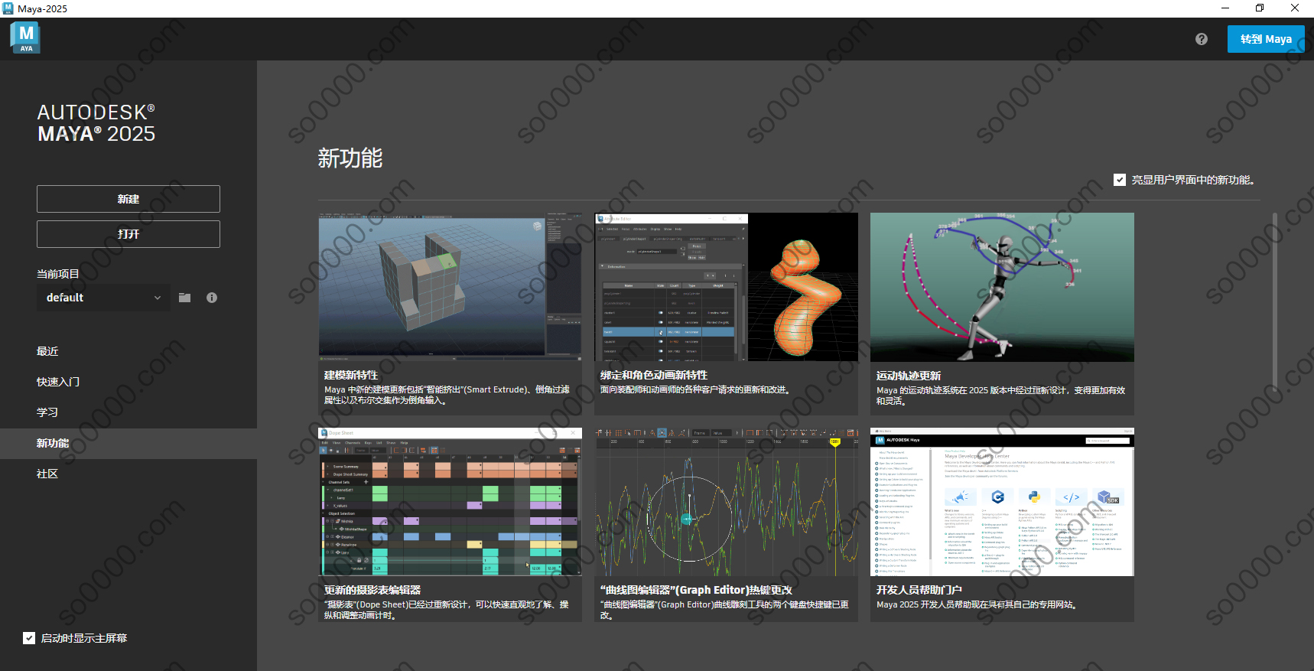This screenshot has height=671, width=1314.
Task: Click the 绑定和角色动画新特性 title text
Action: pos(654,375)
